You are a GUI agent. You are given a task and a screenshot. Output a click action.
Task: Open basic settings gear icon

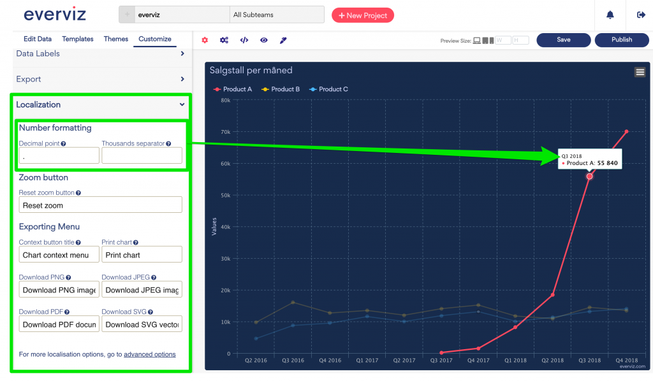[x=205, y=40]
